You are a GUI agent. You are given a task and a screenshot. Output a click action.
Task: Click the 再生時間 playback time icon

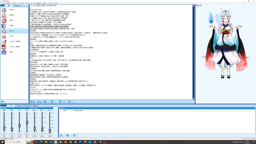[69, 102]
